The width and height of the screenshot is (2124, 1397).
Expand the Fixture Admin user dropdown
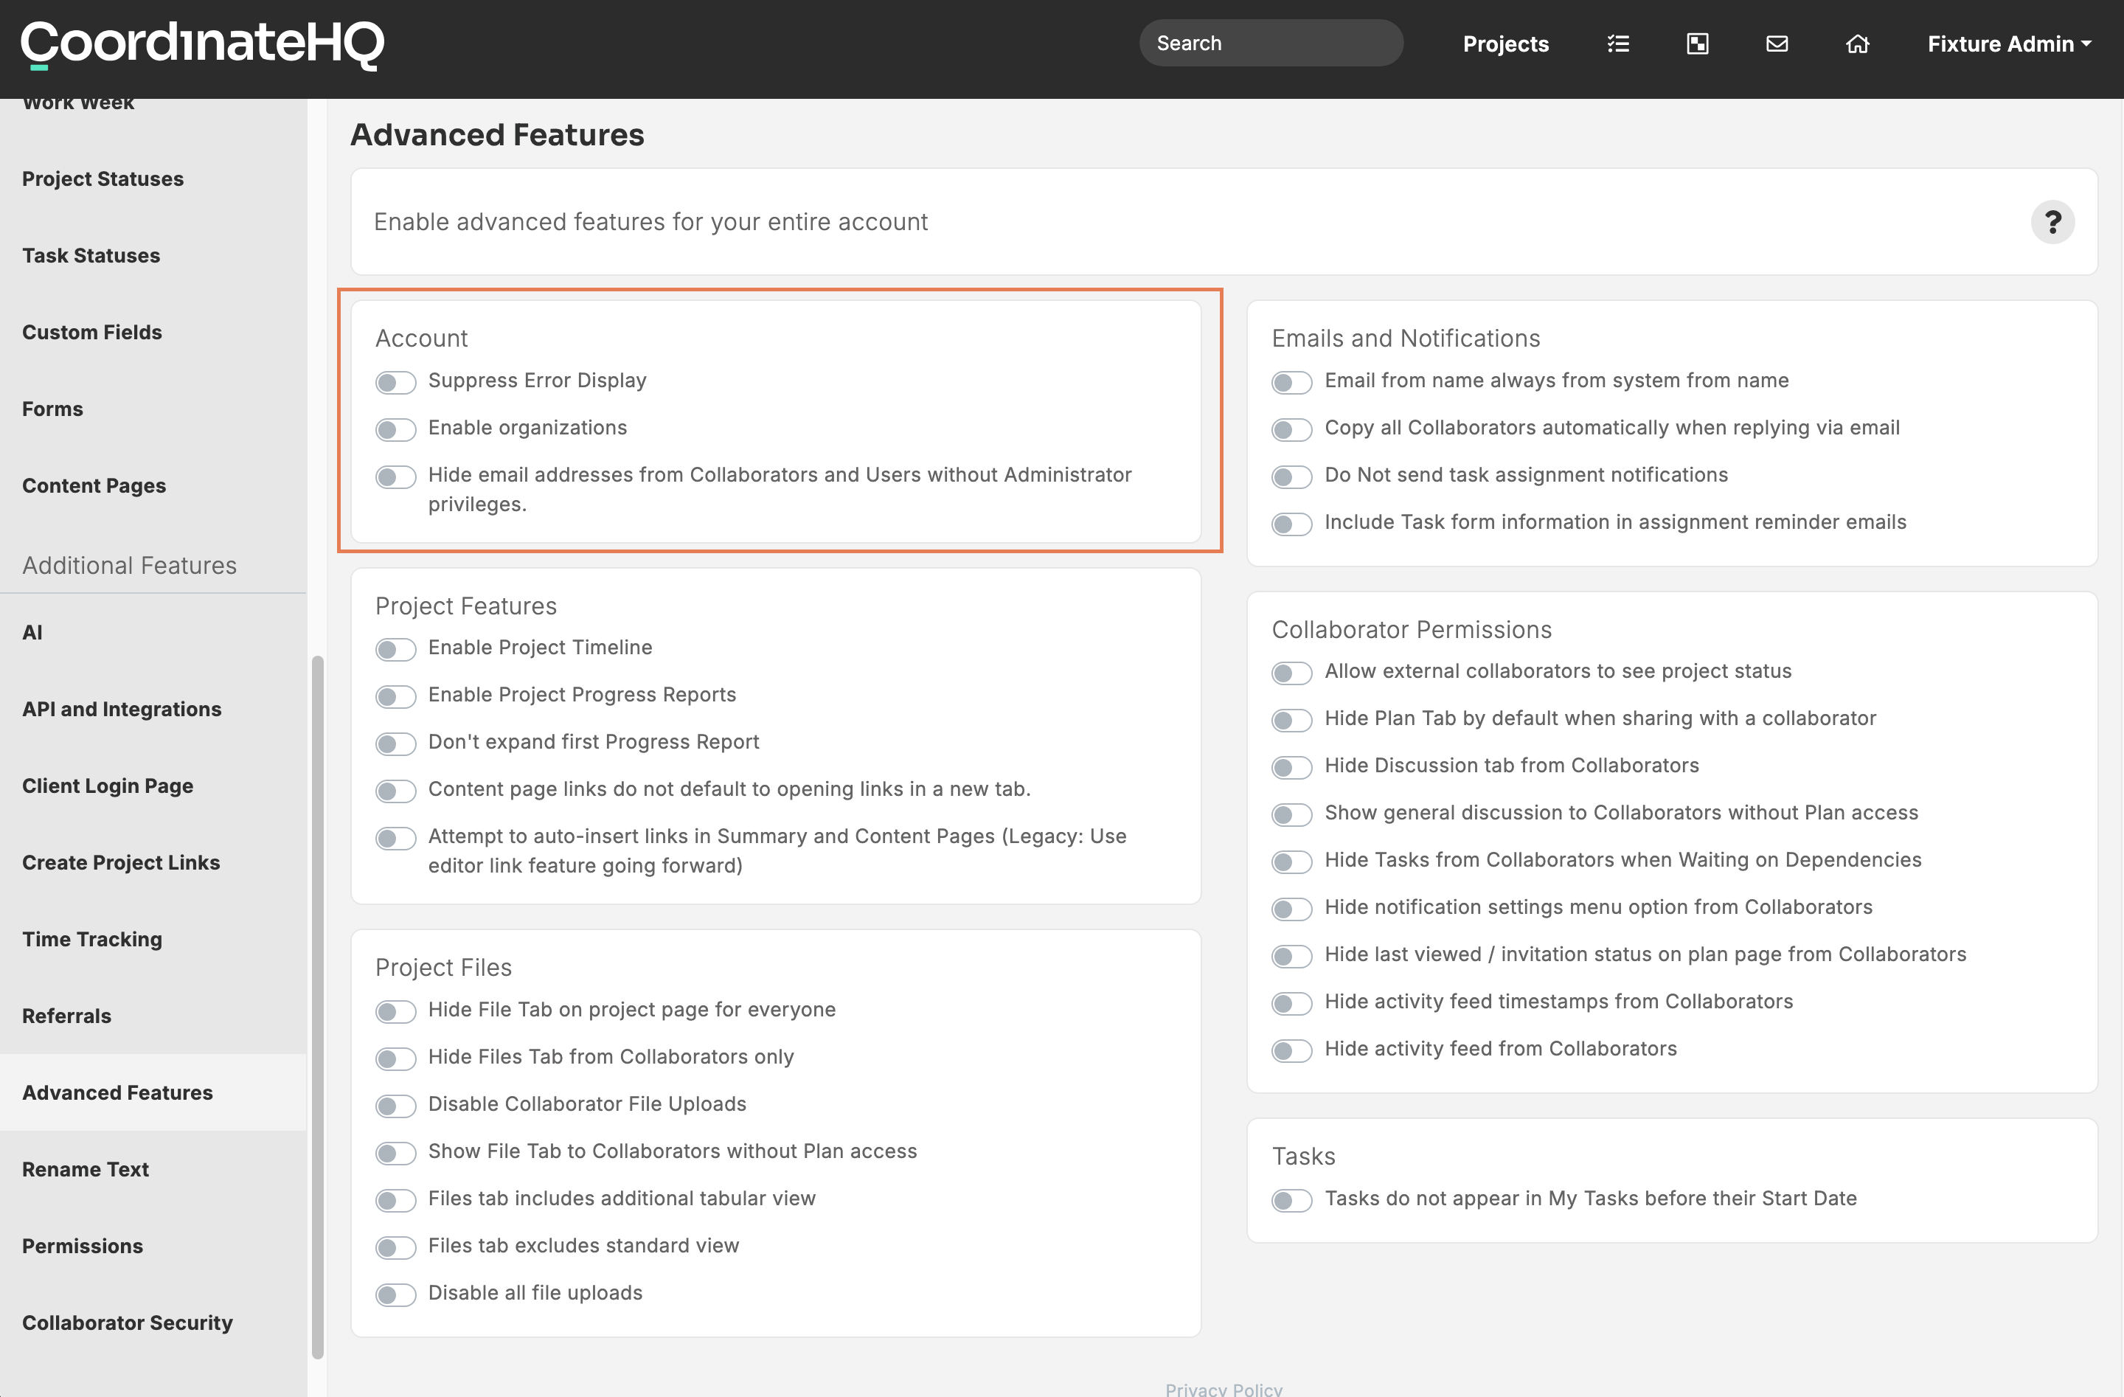click(x=2009, y=44)
